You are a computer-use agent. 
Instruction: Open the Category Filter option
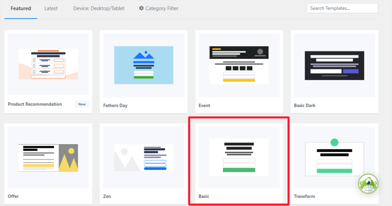coord(159,8)
